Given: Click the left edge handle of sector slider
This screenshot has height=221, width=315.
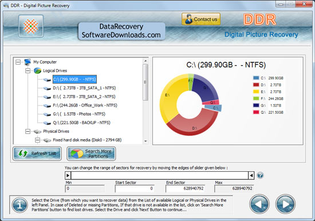Looking at the screenshot, I should click(x=68, y=176).
